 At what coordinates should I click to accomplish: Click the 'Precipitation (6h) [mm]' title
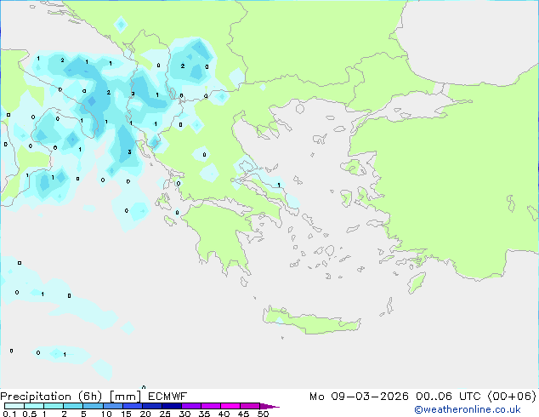click(71, 397)
